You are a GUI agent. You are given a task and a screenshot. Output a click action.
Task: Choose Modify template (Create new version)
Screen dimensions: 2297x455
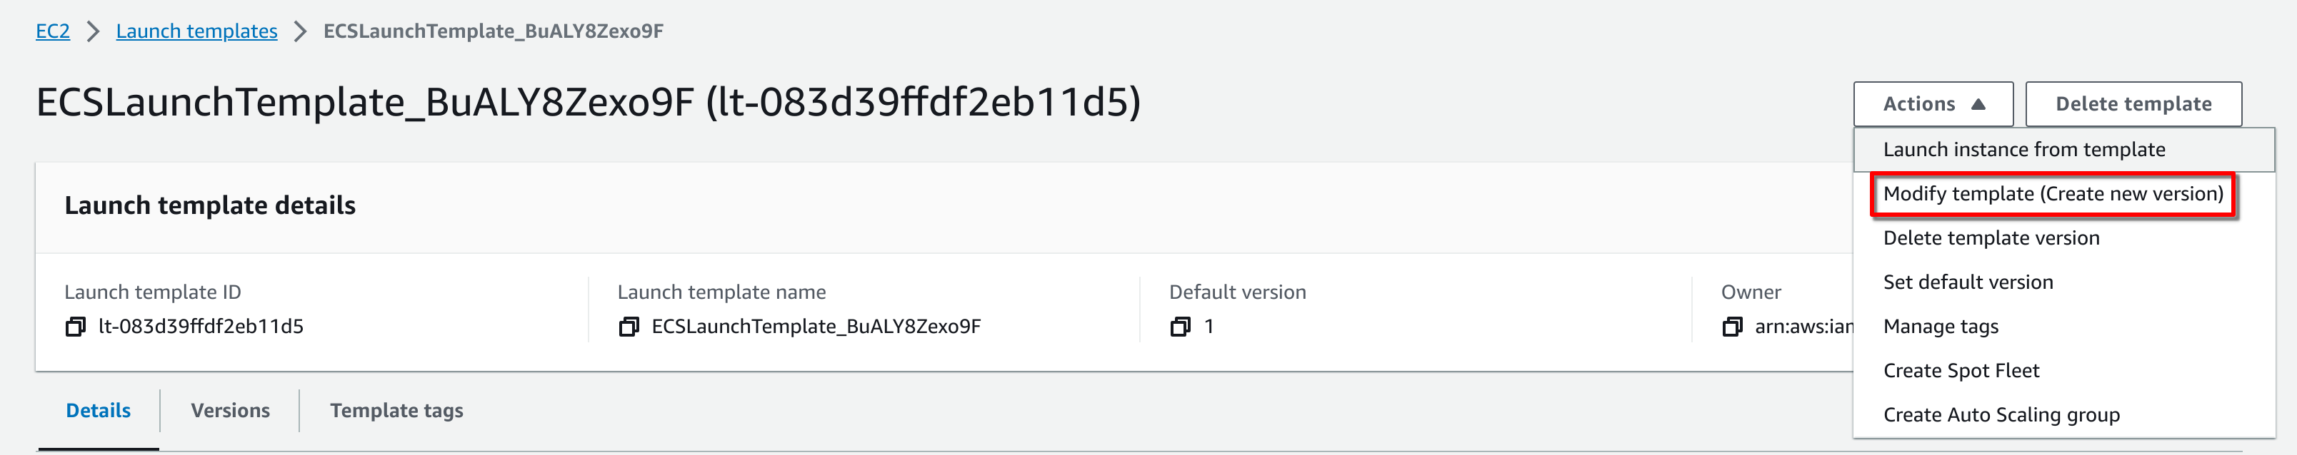click(x=2053, y=194)
